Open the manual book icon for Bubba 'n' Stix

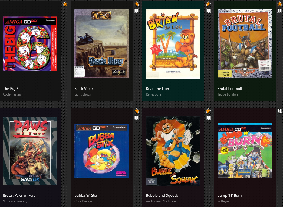pos(137,118)
